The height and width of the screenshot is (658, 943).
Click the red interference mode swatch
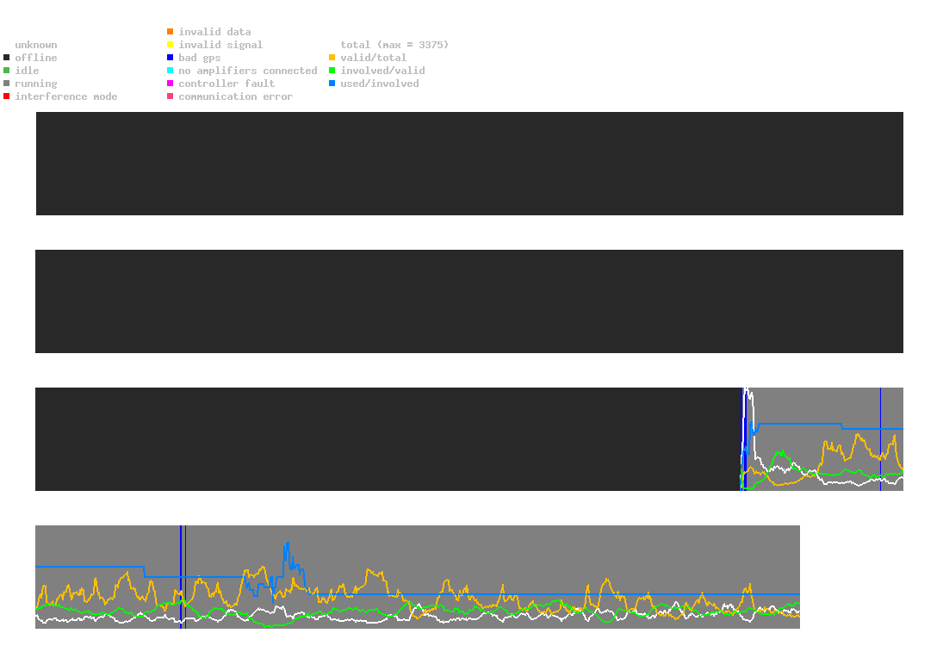click(7, 96)
